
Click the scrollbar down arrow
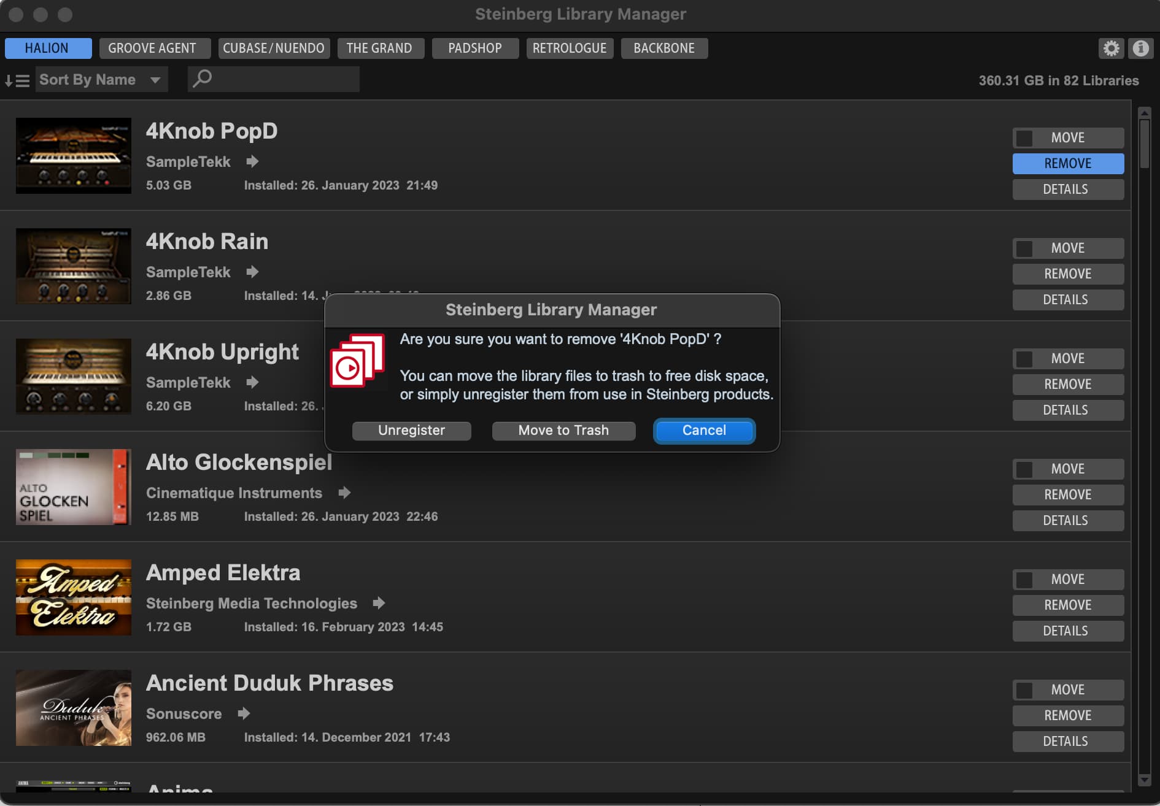pos(1144,780)
